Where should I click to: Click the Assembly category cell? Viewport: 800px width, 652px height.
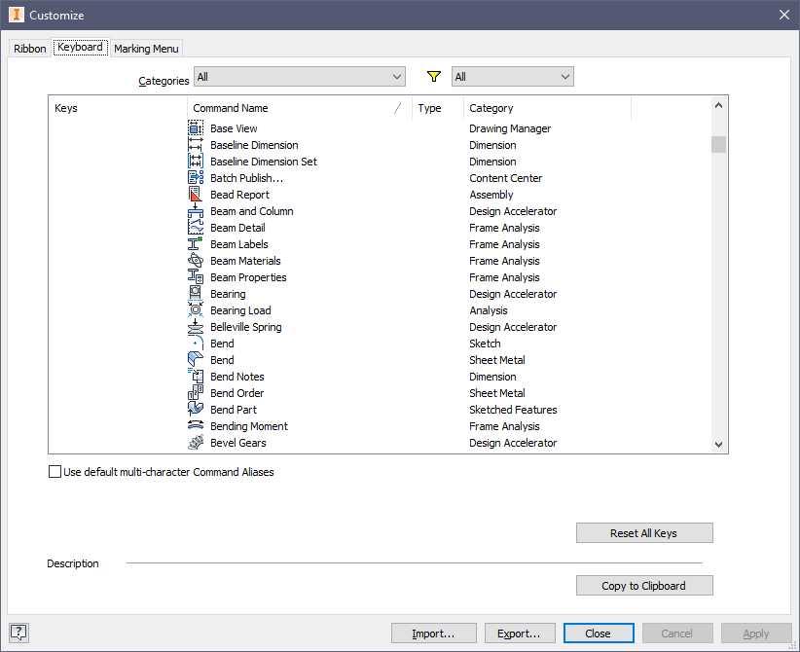click(x=491, y=195)
